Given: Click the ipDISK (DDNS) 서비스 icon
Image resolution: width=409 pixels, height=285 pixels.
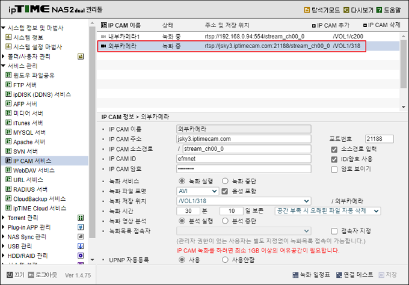Looking at the screenshot, I should coord(8,94).
